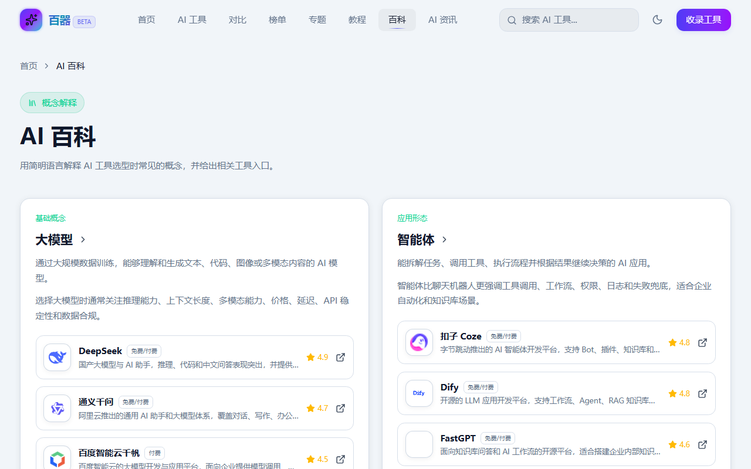The image size is (751, 469).
Task: Open the AI 资讯 nav tab
Action: 442,20
